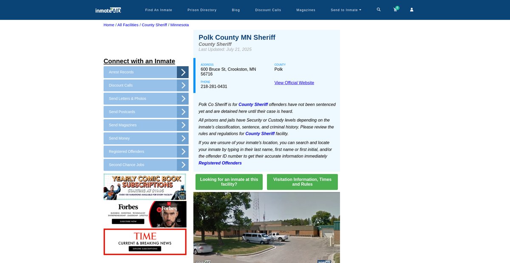The height and width of the screenshot is (263, 510).
Task: Click the InmateAID logo
Action: click(x=108, y=10)
